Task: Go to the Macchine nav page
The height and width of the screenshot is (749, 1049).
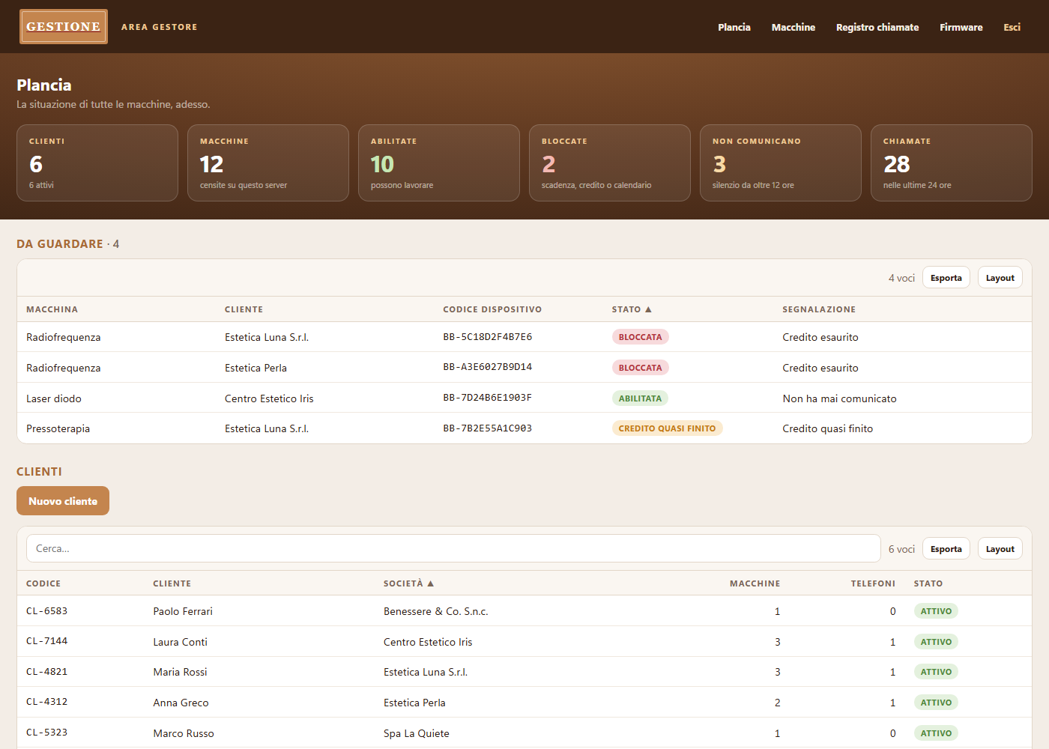Action: [x=793, y=27]
